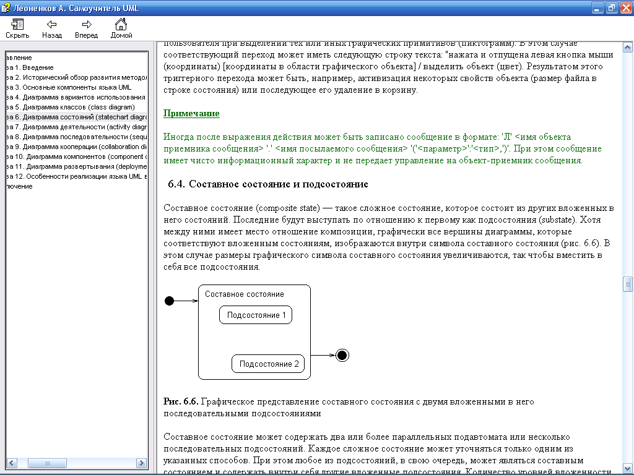
Task: Go forward with the Вперед arrow
Action: pos(86,28)
